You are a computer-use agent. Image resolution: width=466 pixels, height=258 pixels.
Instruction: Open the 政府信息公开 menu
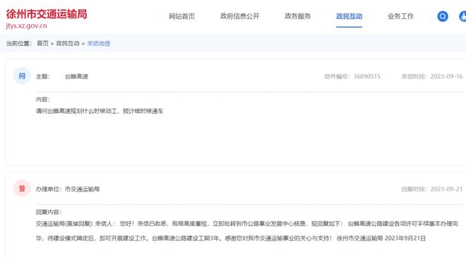pos(240,16)
